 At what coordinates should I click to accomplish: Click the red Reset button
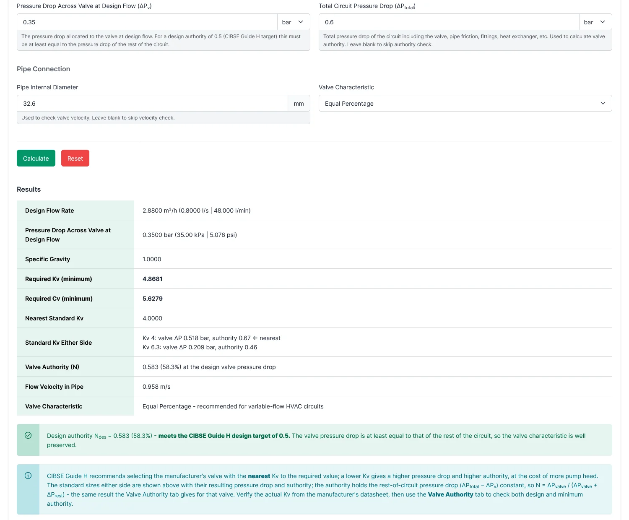click(75, 158)
